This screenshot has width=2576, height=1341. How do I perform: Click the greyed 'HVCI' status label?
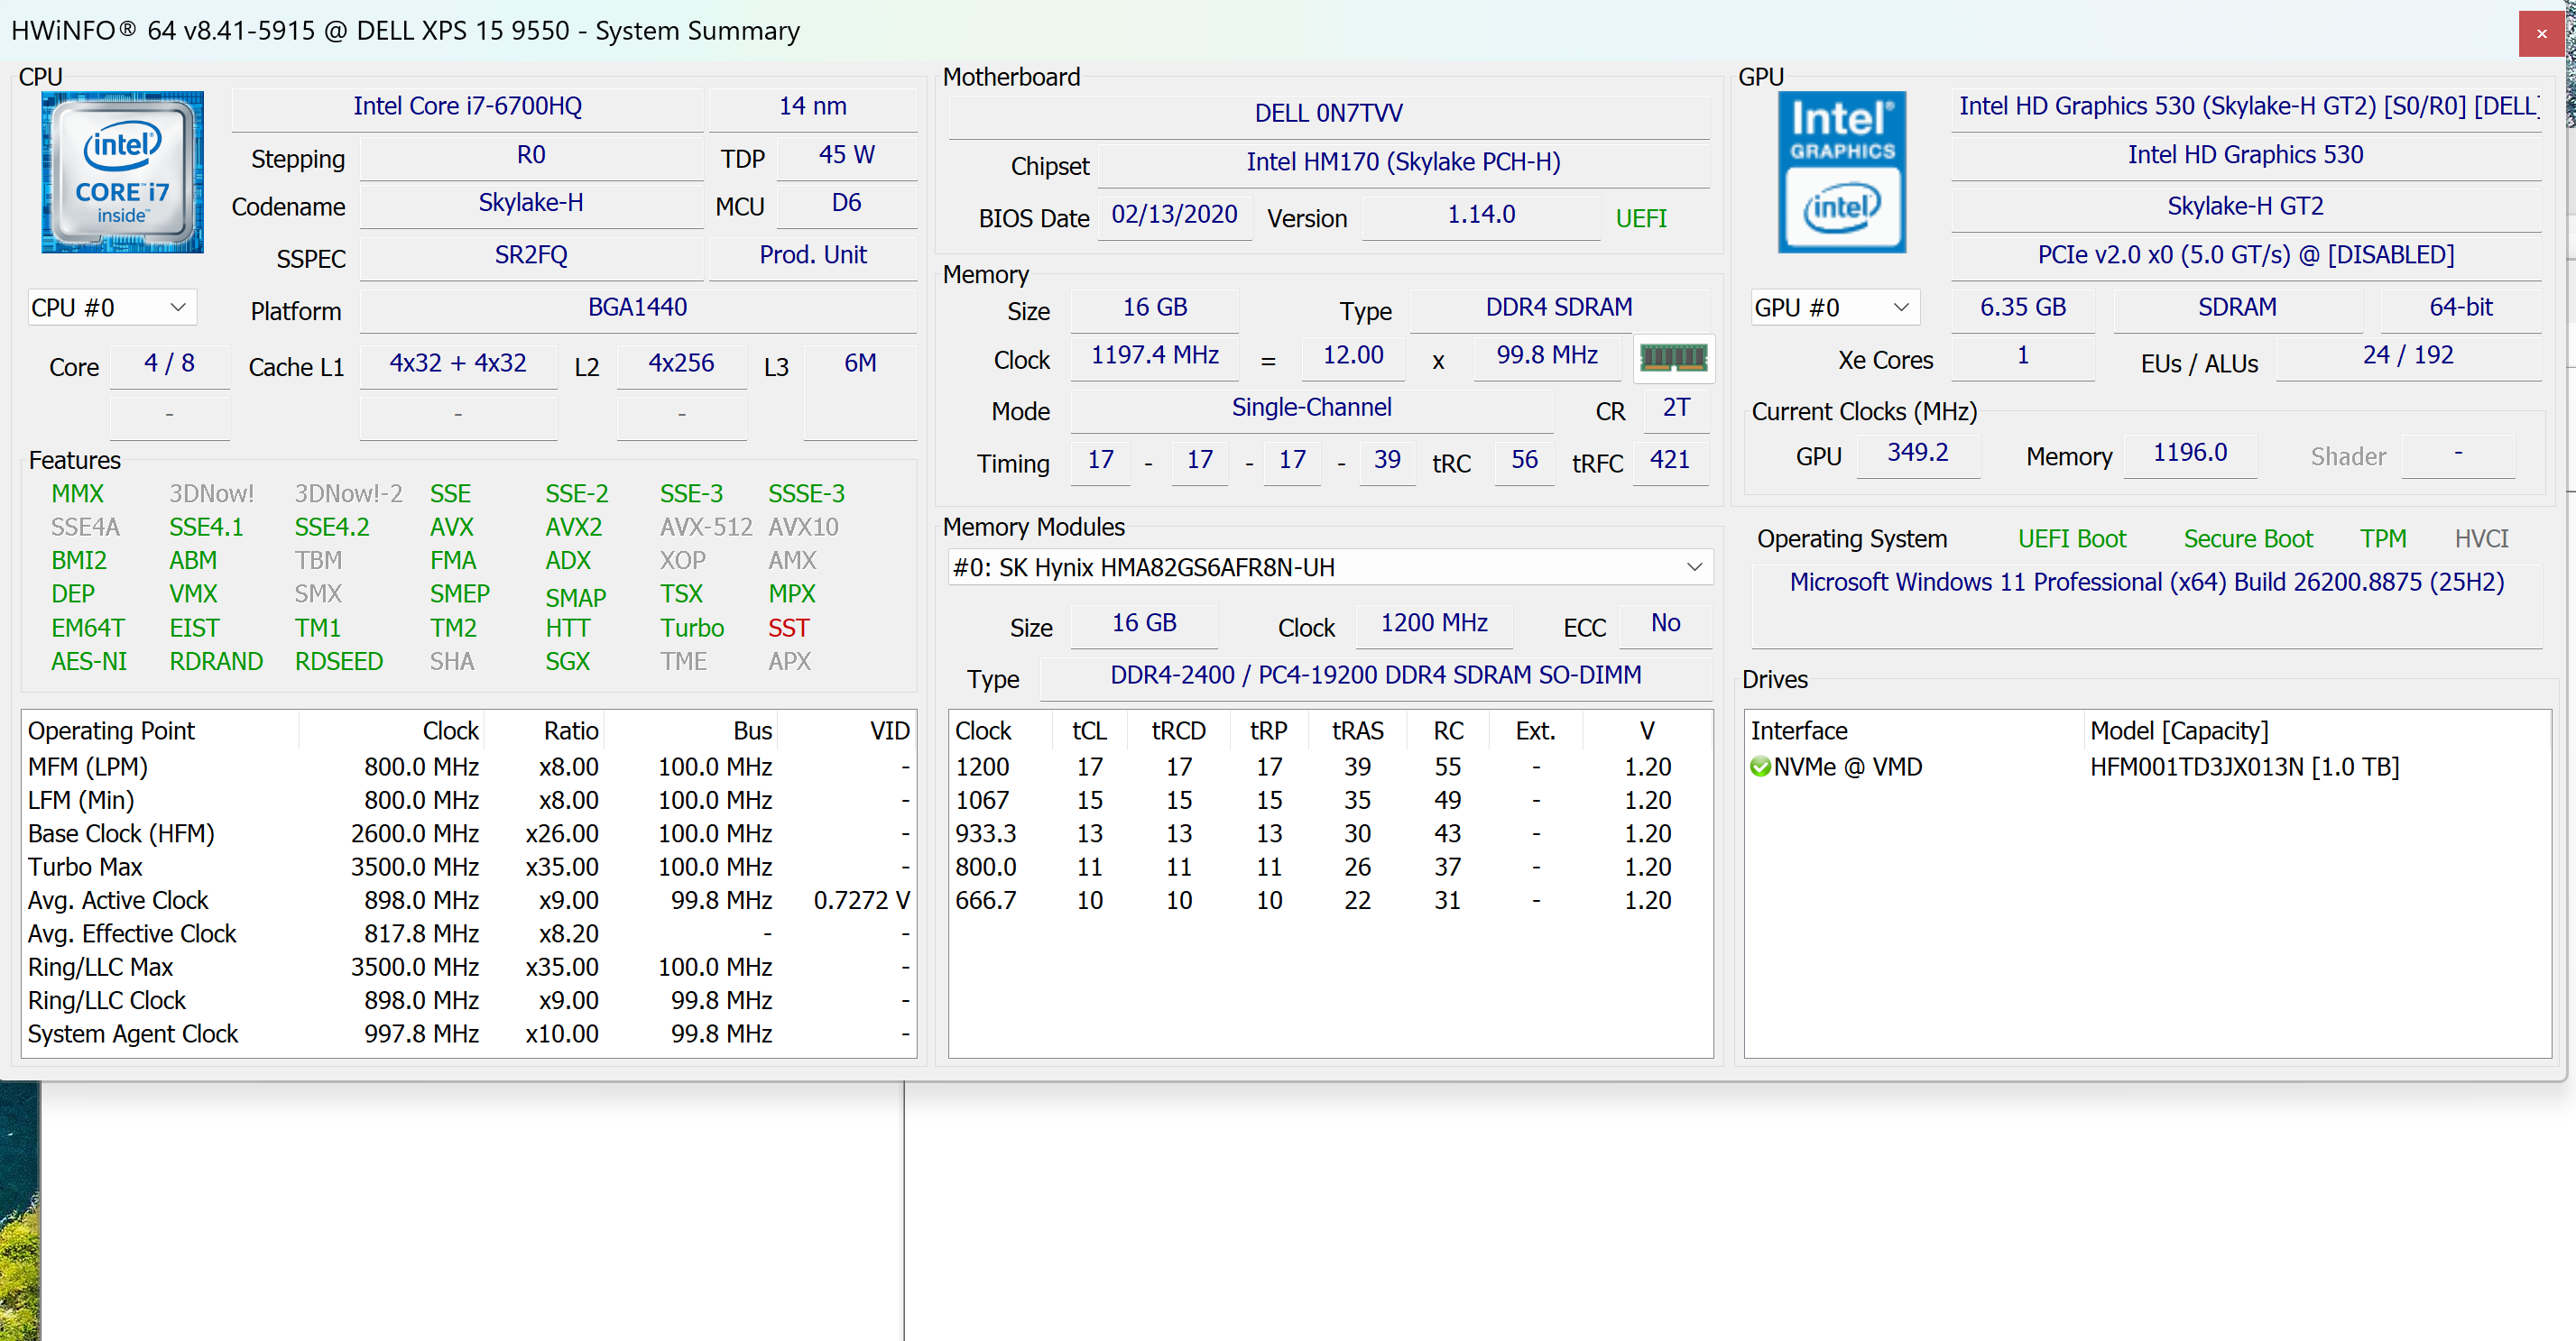pyautogui.click(x=2481, y=538)
